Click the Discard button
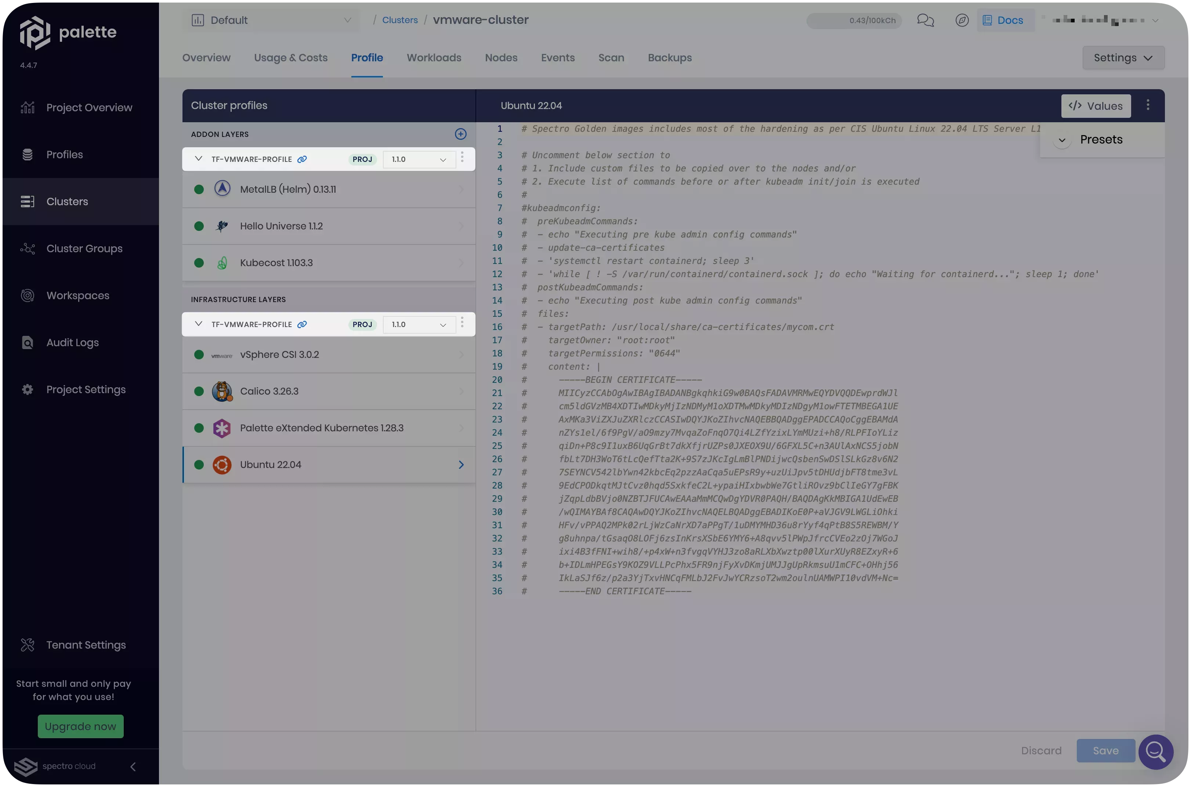Viewport: 1191px width, 787px height. pyautogui.click(x=1041, y=750)
